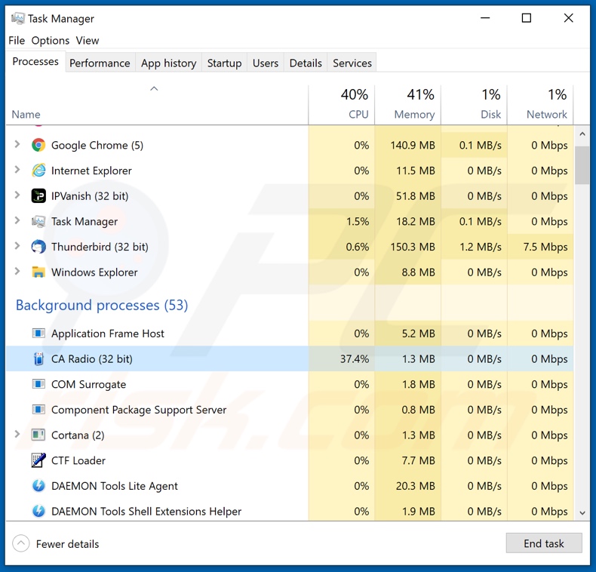Click the CA Radio process icon

click(x=38, y=358)
